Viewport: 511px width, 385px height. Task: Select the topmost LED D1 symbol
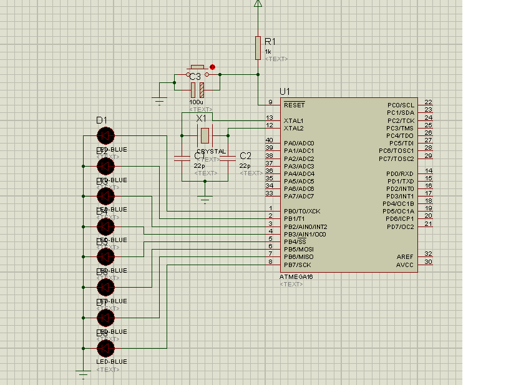click(x=106, y=134)
